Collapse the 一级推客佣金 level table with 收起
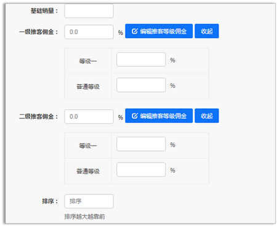277x227 pixels. [207, 31]
